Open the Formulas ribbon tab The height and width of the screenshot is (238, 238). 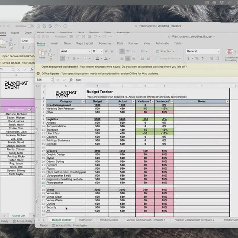(x=105, y=43)
